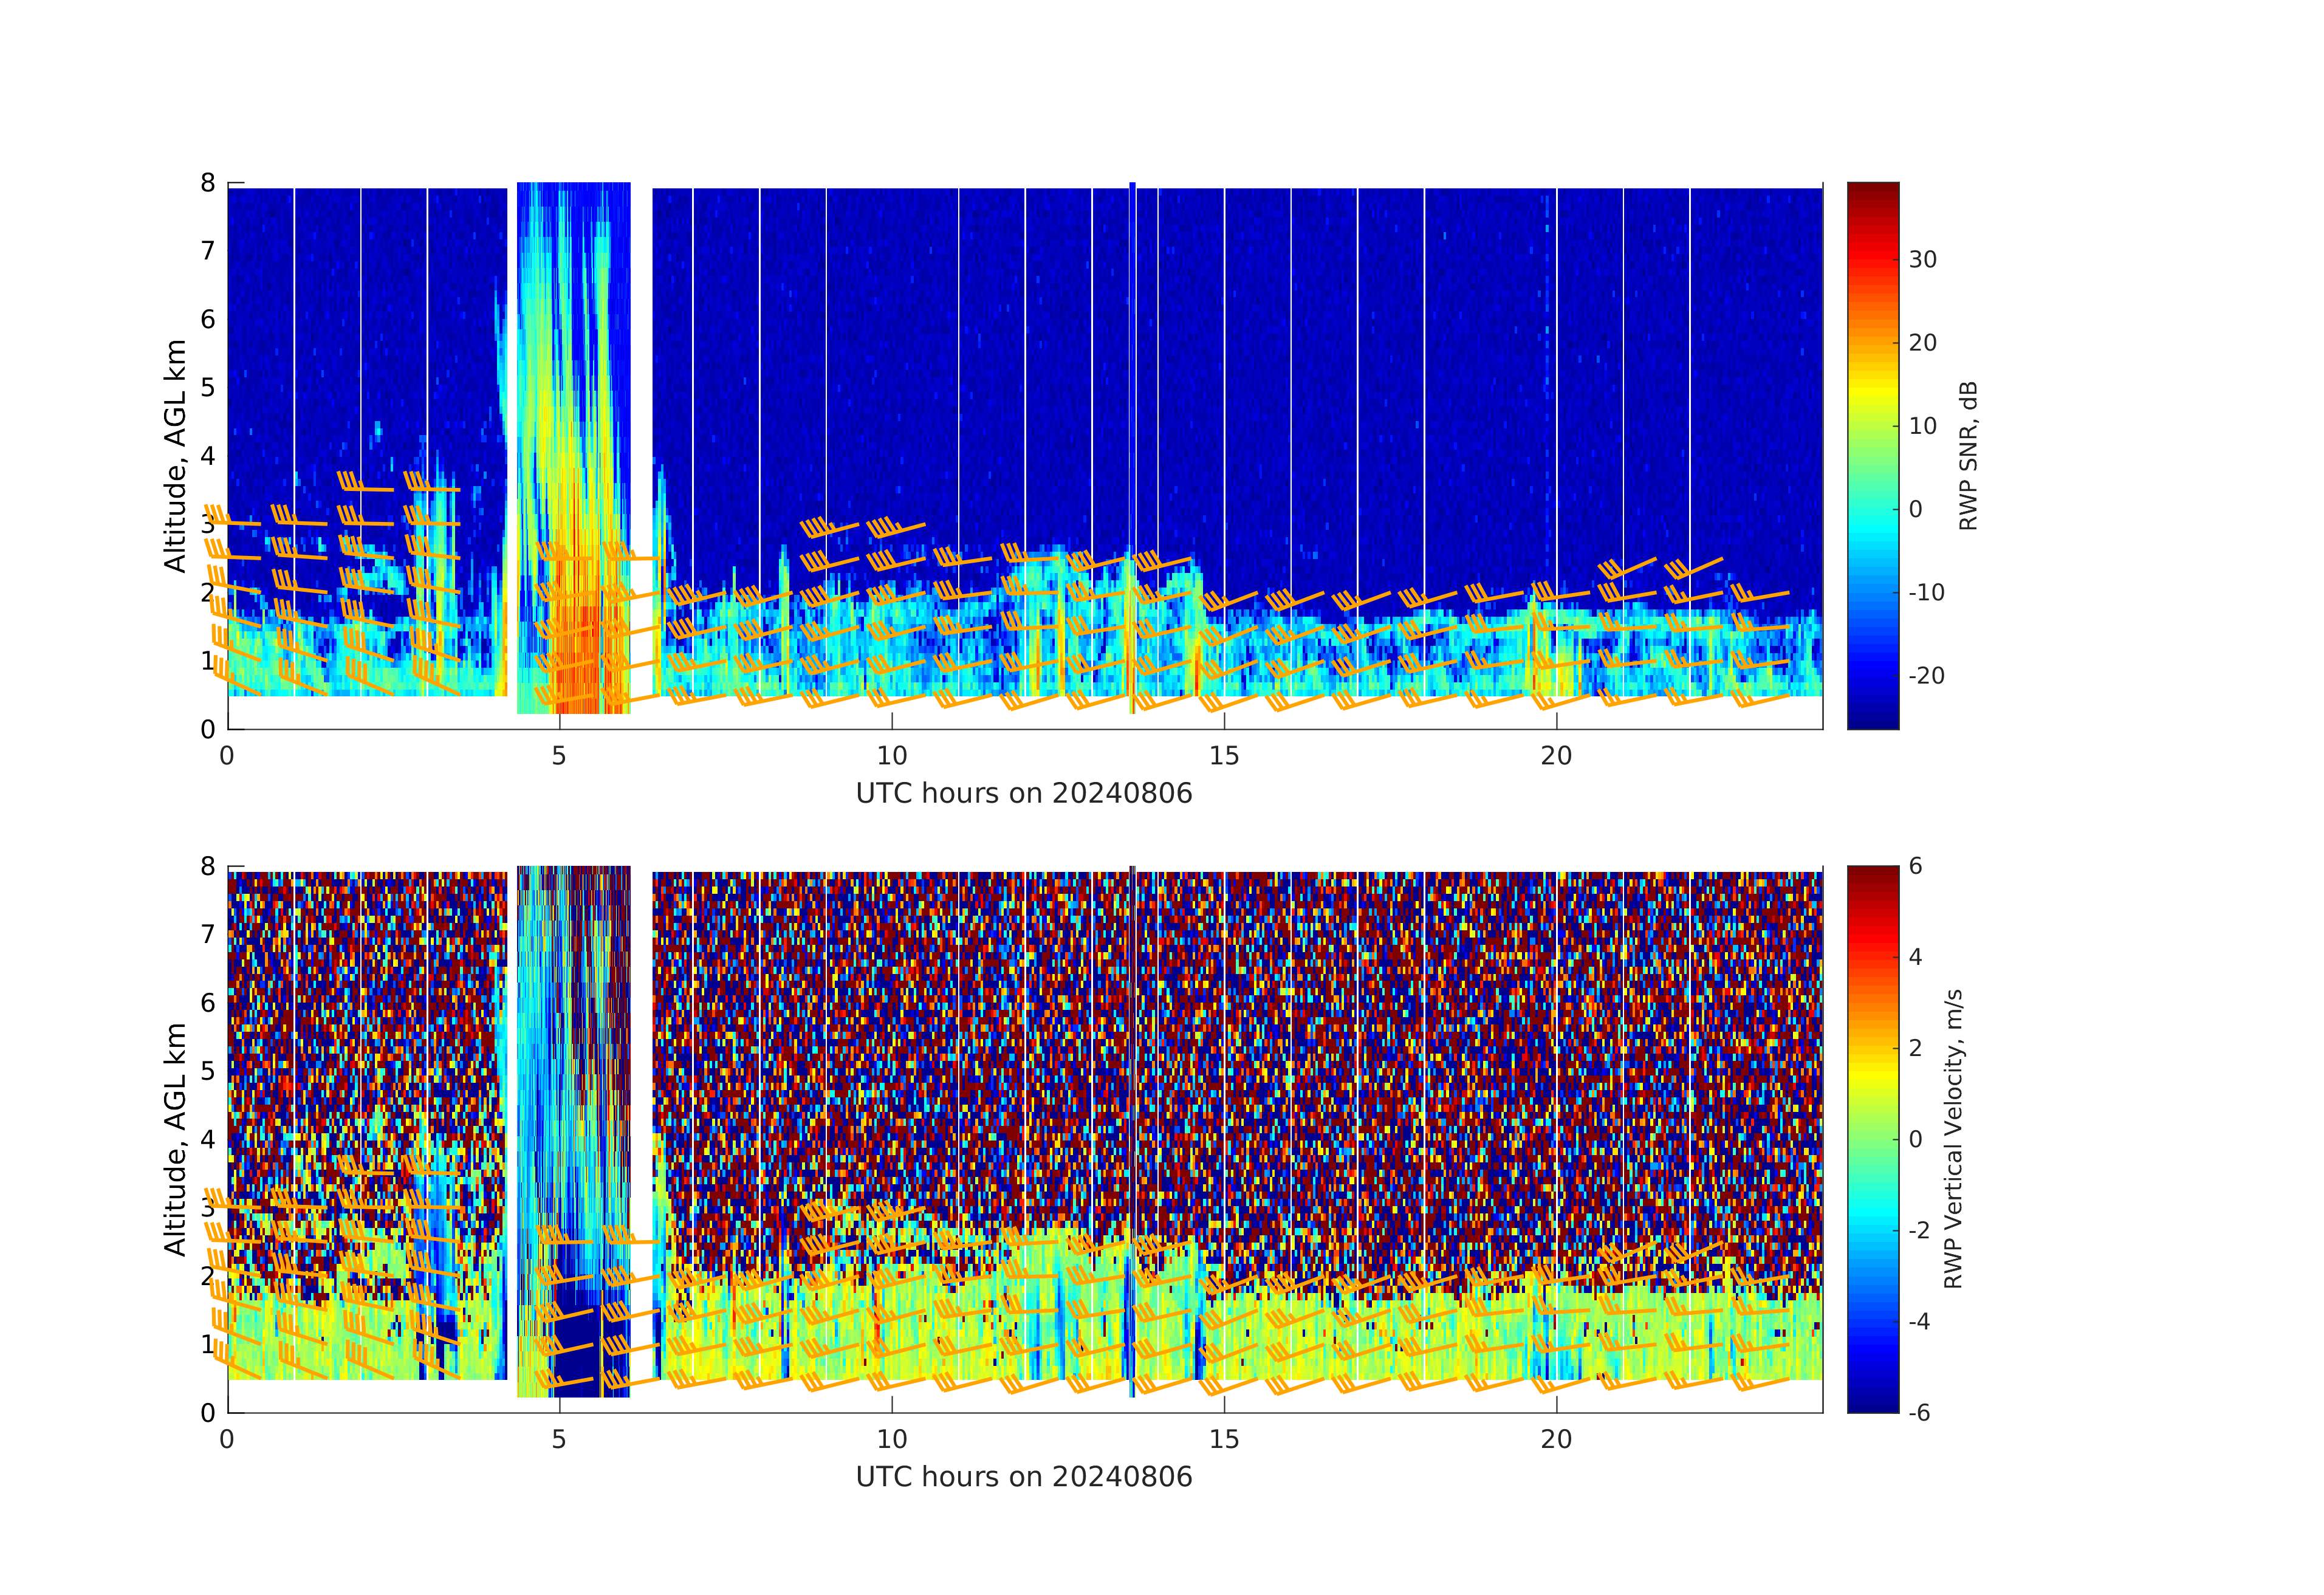The height and width of the screenshot is (1595, 2324).
Task: Click the x-axis tick label 15 in bottom plot
Action: pos(1223,1440)
